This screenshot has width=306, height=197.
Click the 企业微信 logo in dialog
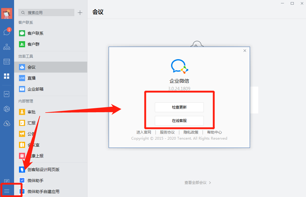point(179,66)
